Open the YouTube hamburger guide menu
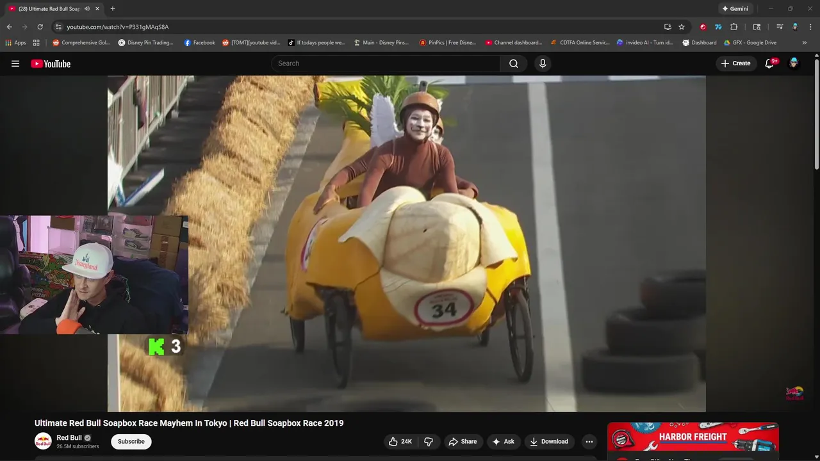820x461 pixels. click(x=15, y=63)
